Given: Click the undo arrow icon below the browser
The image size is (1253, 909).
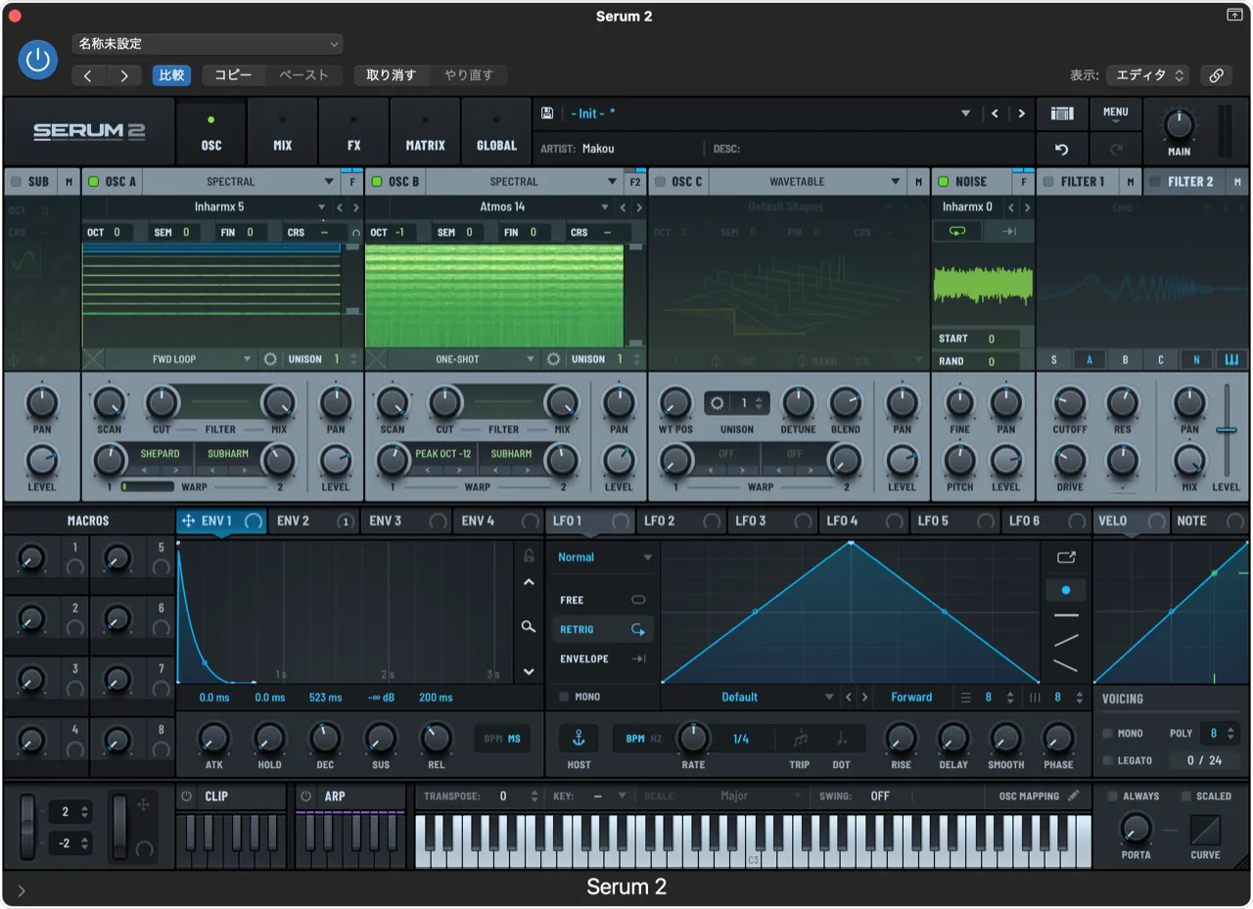Looking at the screenshot, I should 1062,150.
